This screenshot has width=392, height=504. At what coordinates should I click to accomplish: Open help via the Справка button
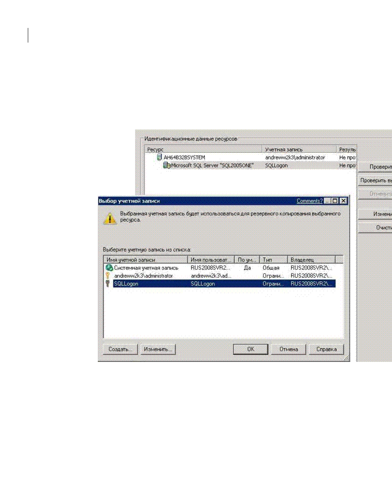point(326,349)
